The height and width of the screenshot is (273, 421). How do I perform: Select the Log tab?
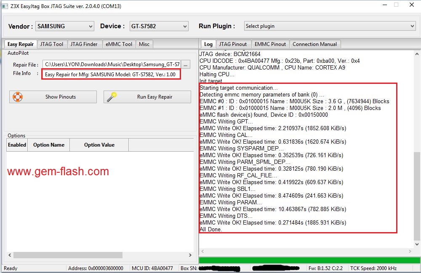pyautogui.click(x=208, y=44)
